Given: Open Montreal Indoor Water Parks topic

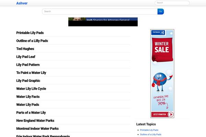Looking at the screenshot, I should pos(37,129).
